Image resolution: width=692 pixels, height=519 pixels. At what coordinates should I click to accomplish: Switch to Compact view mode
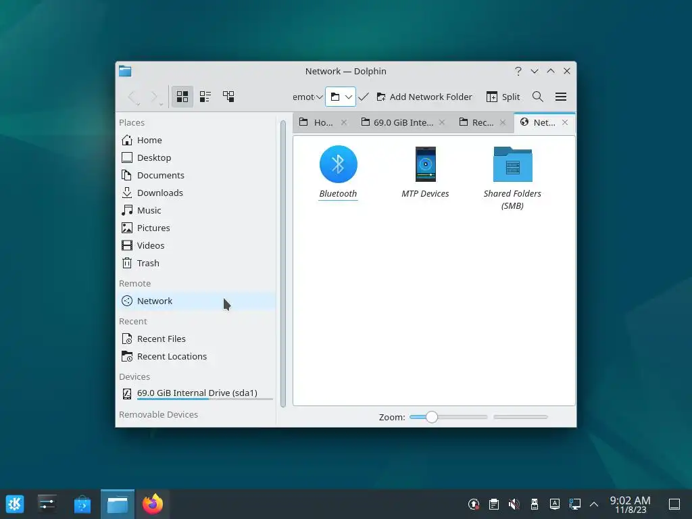click(x=205, y=96)
